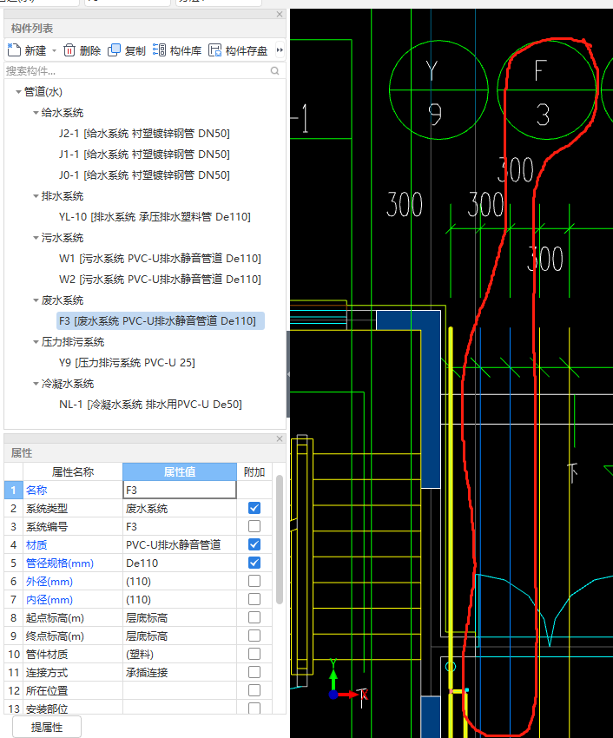Select NL-1 冷凝水系统 pipe item
This screenshot has height=738, width=613.
click(150, 405)
